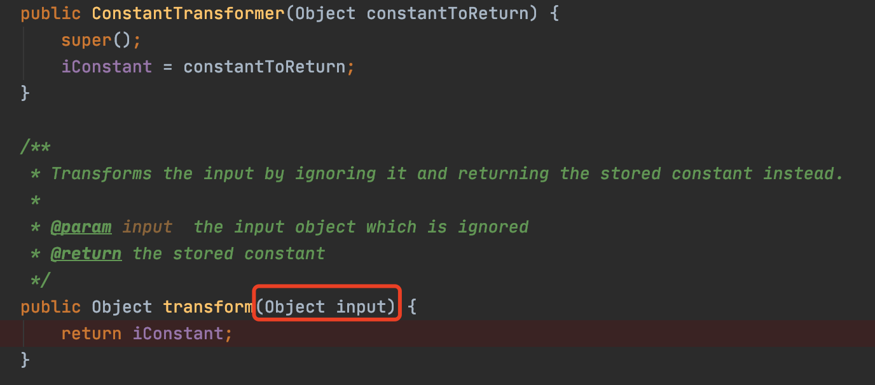This screenshot has width=875, height=385.
Task: Click the red-boxed (Object input) parameter
Action: coord(326,307)
